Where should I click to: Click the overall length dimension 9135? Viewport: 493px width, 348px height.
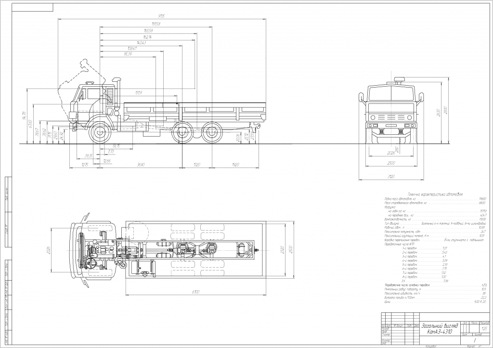coord(160,15)
